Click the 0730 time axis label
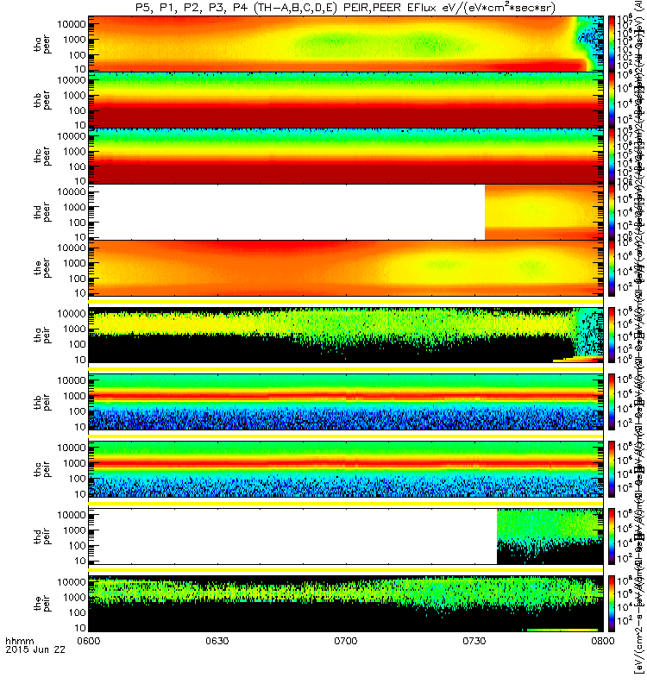This screenshot has width=647, height=690. coord(474,641)
